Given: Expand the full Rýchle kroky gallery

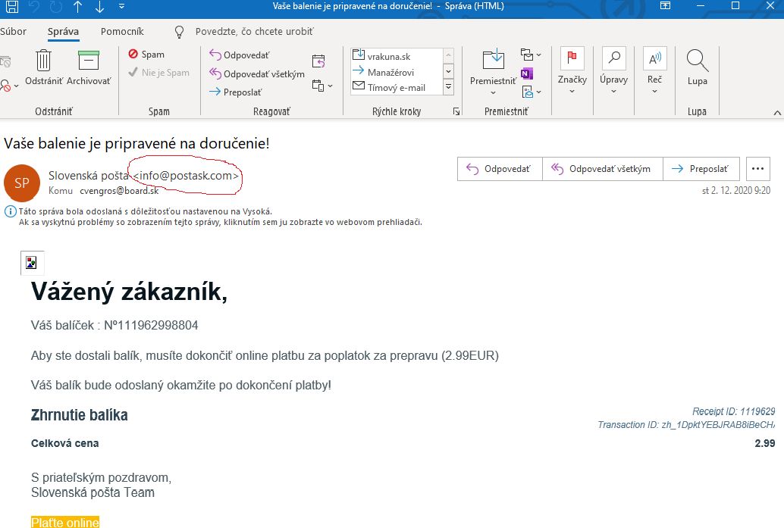Looking at the screenshot, I should pos(449,87).
